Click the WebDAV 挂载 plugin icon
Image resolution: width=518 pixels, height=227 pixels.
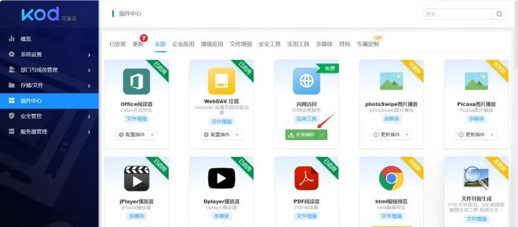(x=221, y=81)
